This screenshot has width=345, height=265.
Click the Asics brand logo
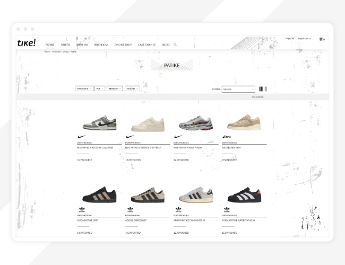point(227,137)
